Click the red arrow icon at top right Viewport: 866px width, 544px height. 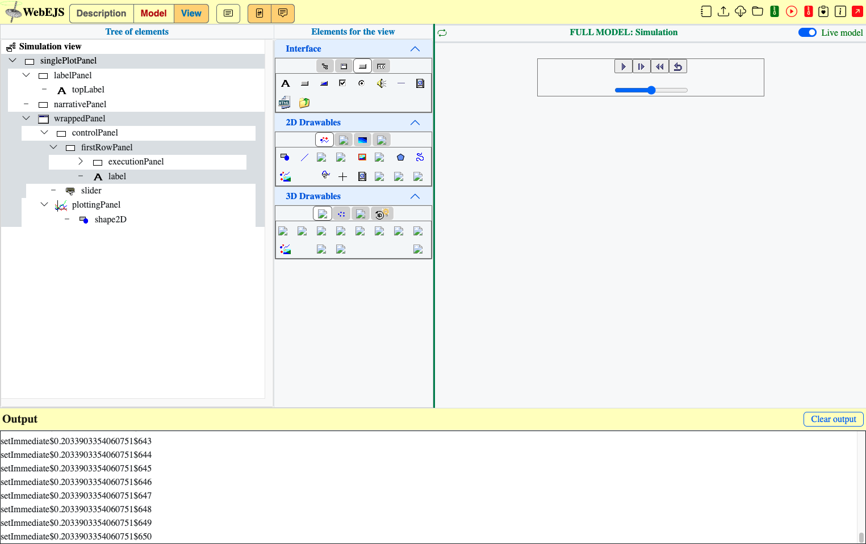click(x=857, y=11)
